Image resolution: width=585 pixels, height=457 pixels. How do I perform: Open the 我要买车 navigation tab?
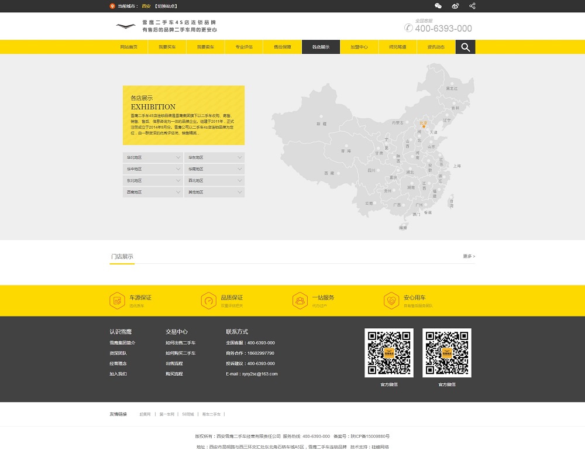click(167, 47)
